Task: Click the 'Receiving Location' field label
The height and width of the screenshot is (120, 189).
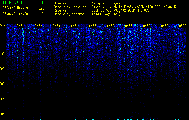Action: 70,7
